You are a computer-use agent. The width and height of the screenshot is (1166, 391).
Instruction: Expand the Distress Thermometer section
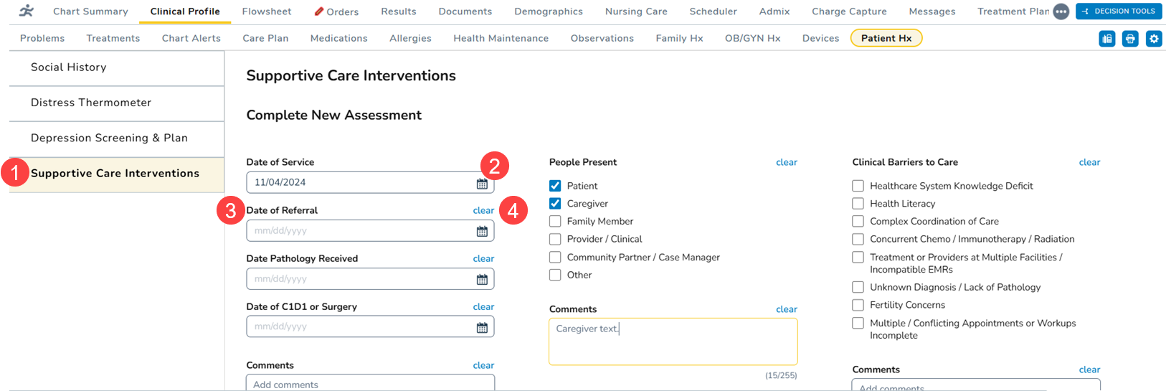(91, 103)
